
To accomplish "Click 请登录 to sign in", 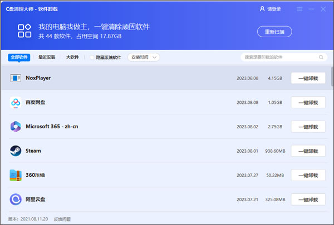I will (274, 9).
